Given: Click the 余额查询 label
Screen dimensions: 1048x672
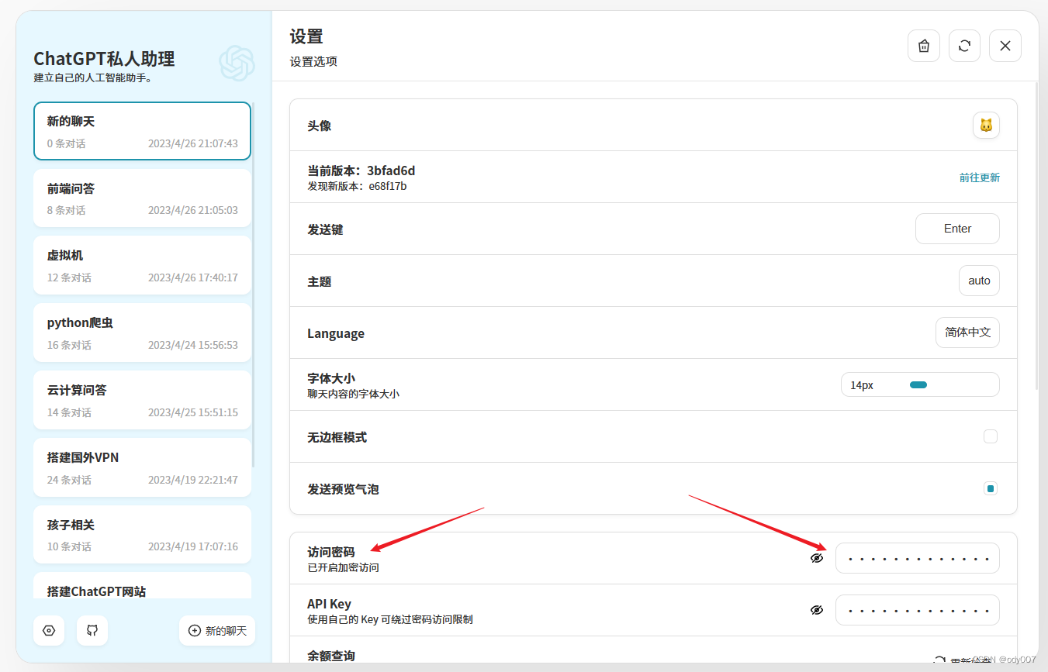Looking at the screenshot, I should 331,656.
